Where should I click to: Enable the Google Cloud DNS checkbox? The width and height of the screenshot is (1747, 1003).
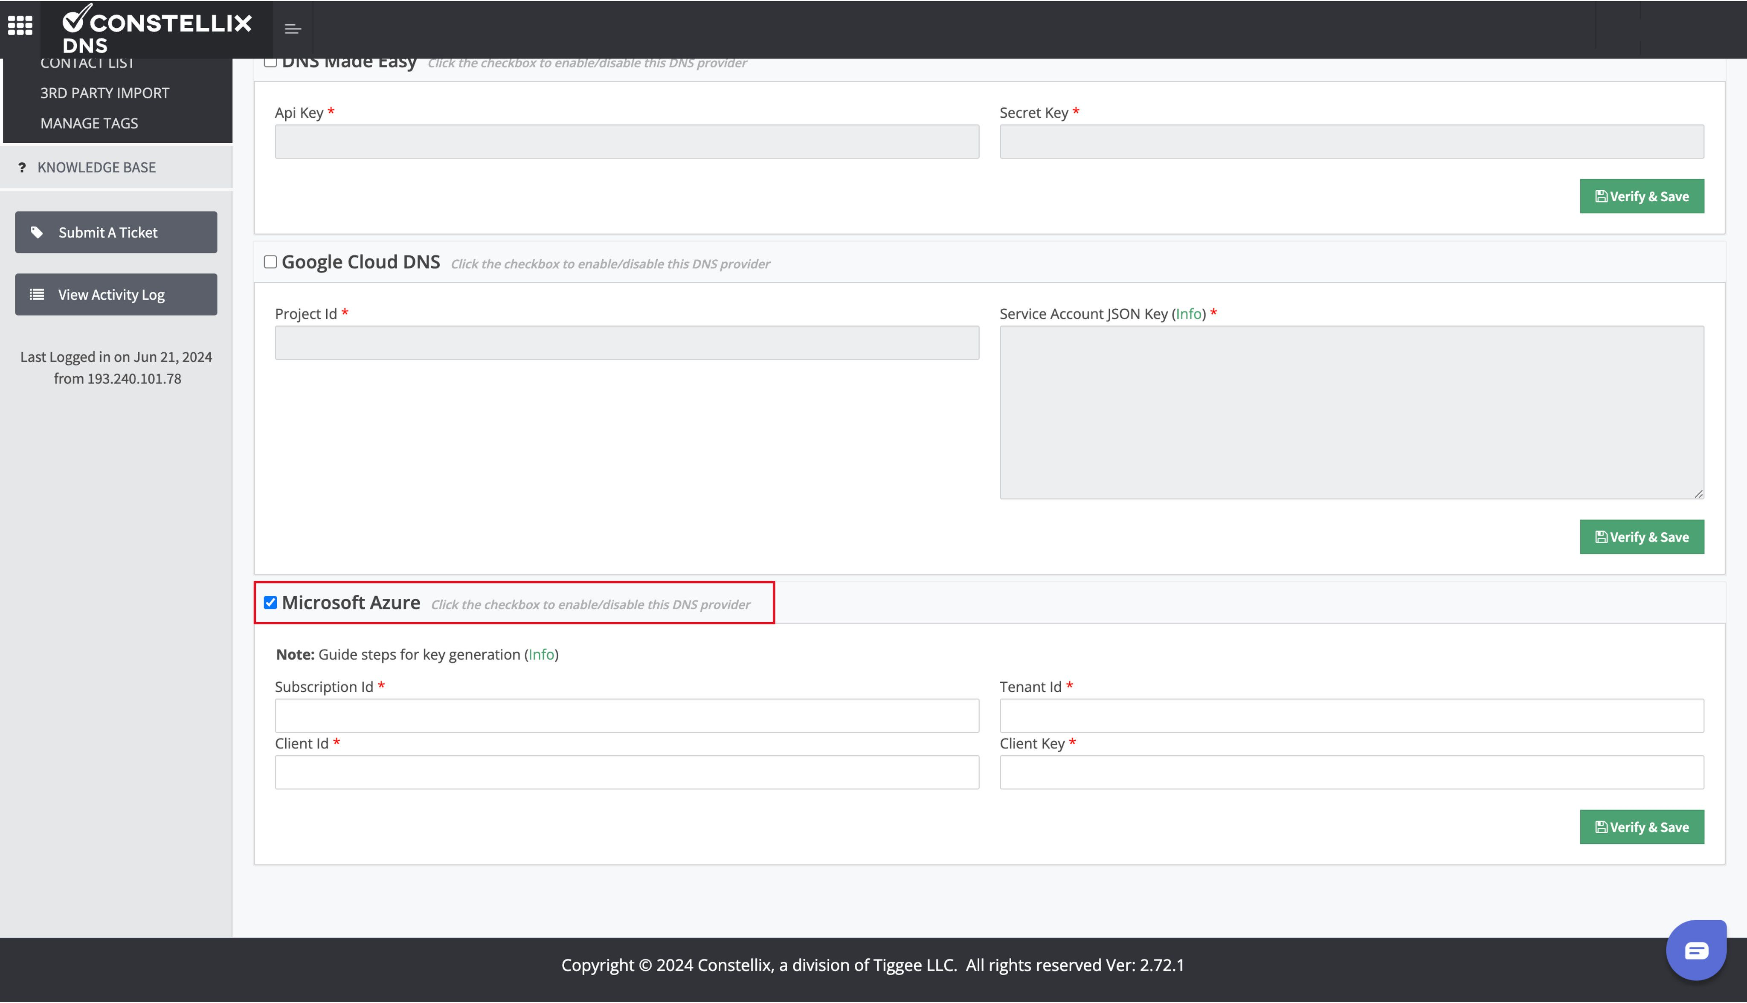(270, 262)
